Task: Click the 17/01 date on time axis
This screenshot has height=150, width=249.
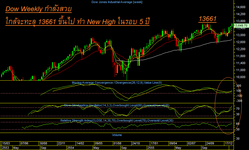Action: pos(154,143)
